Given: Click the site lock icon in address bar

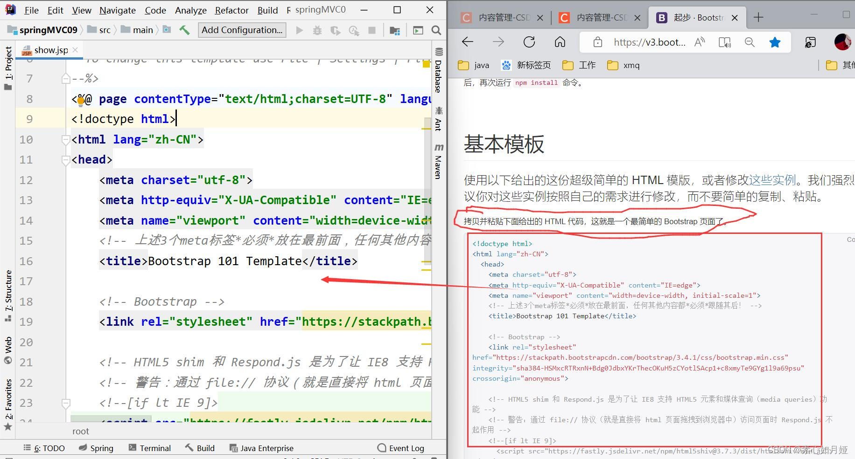Looking at the screenshot, I should (x=598, y=42).
